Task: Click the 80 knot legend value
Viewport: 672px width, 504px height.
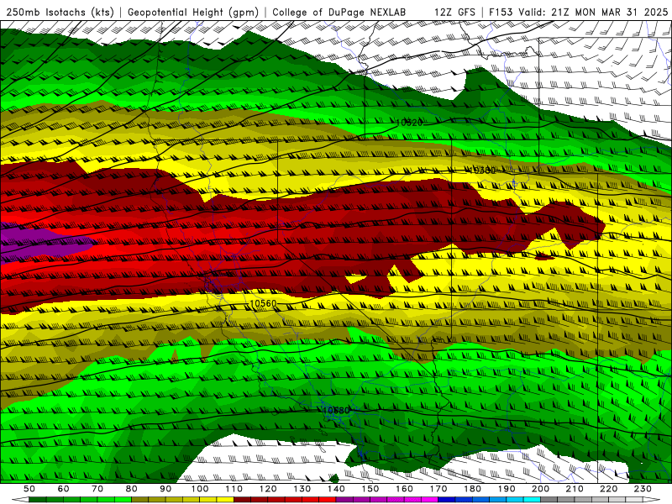Action: [x=132, y=489]
